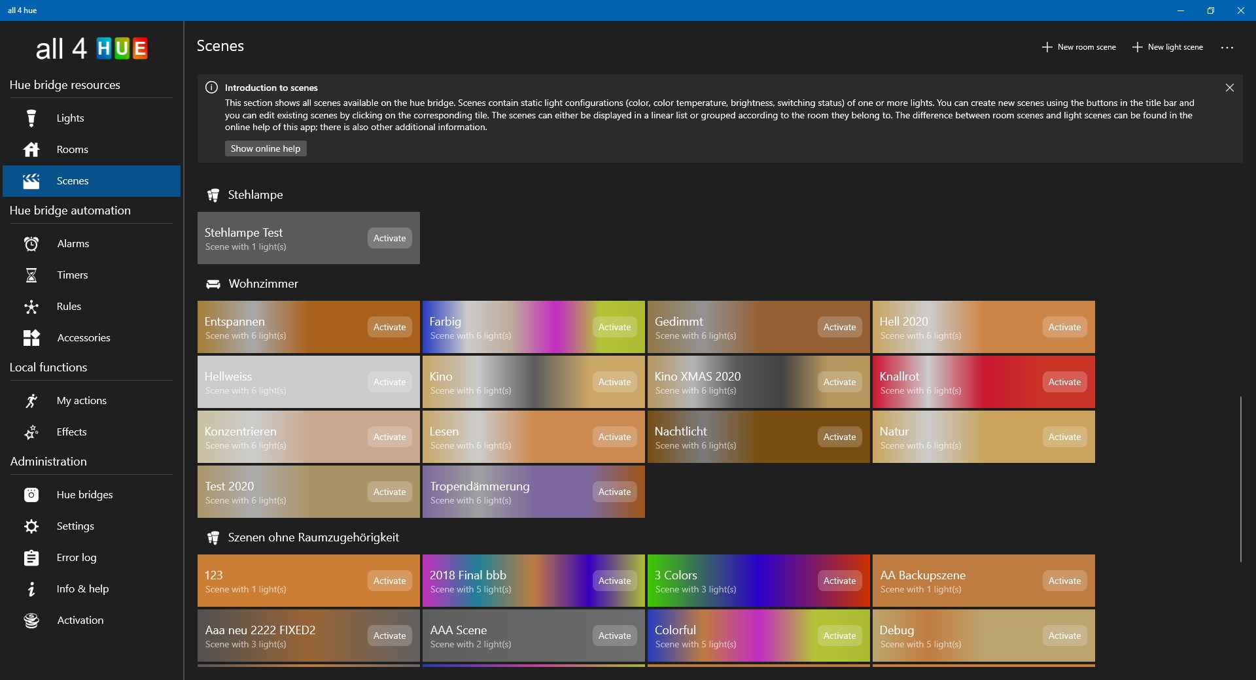
Task: Open My actions under Local functions
Action: [x=82, y=400]
